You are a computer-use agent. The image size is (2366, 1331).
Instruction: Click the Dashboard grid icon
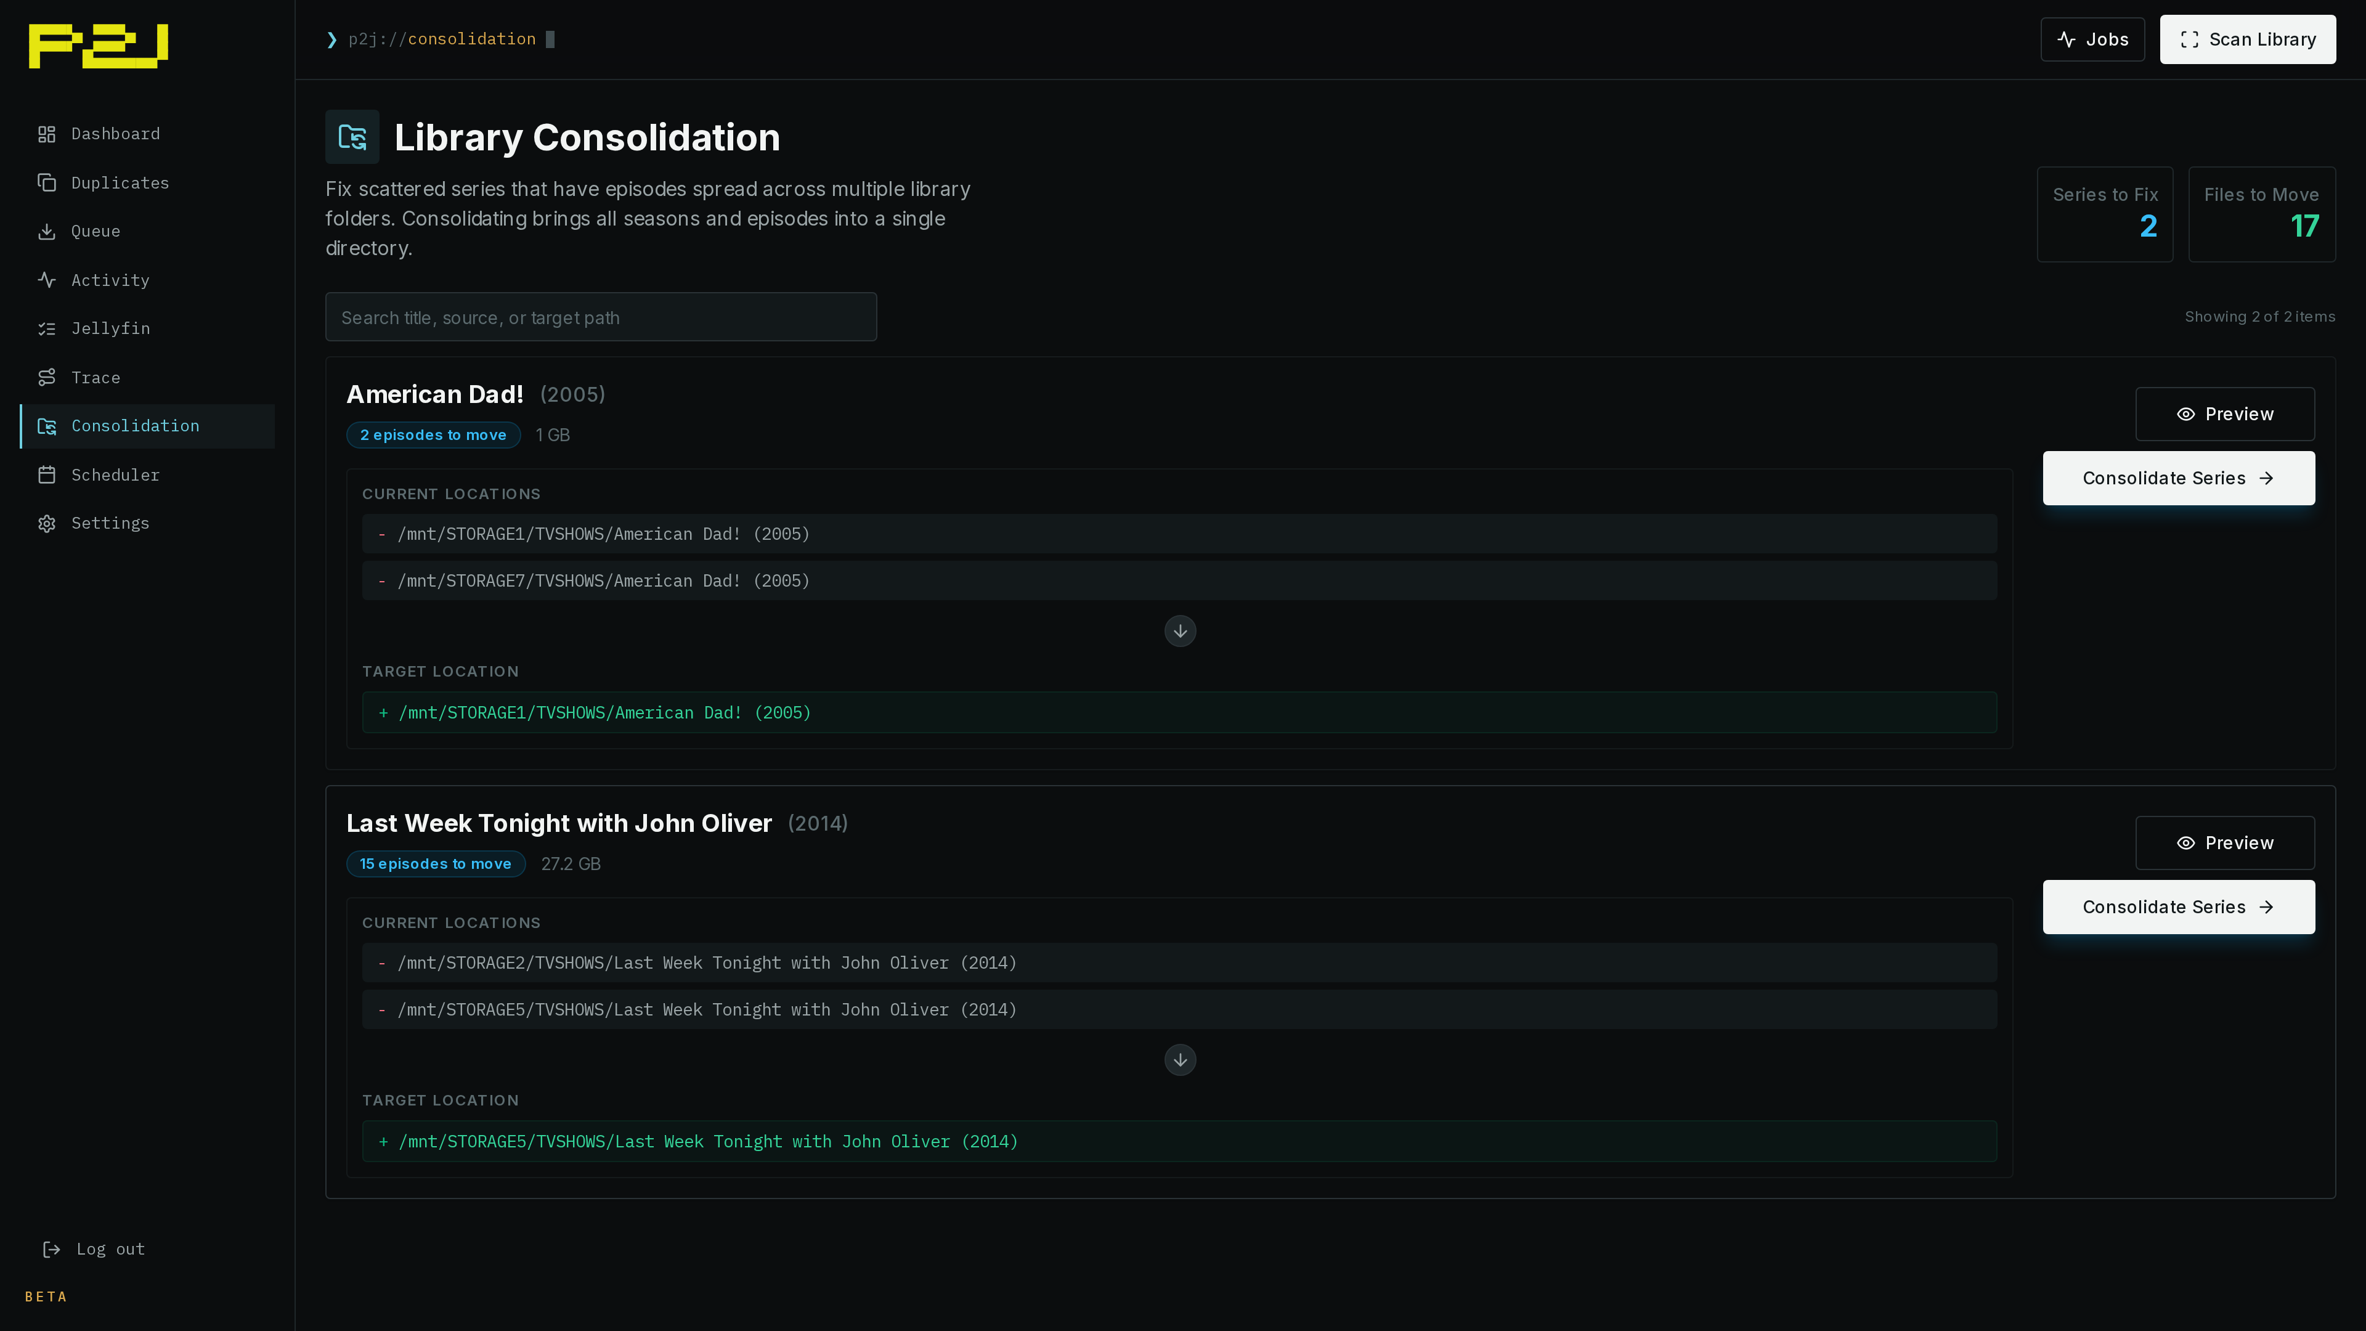(x=47, y=134)
